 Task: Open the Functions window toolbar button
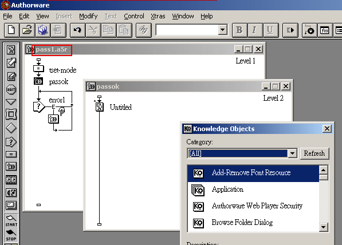[x=325, y=30]
